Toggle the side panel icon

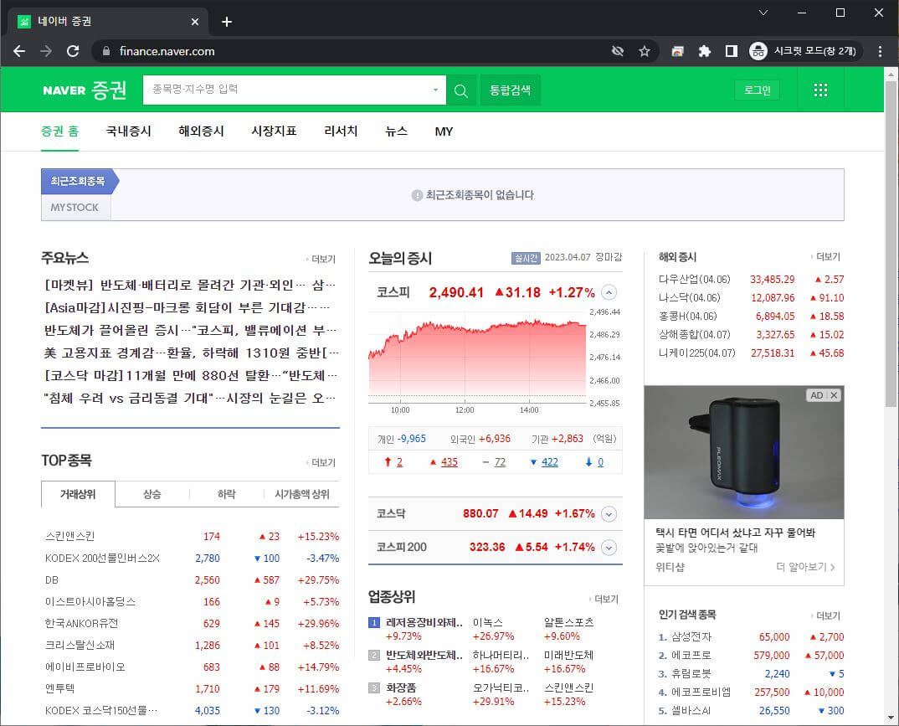pos(731,51)
